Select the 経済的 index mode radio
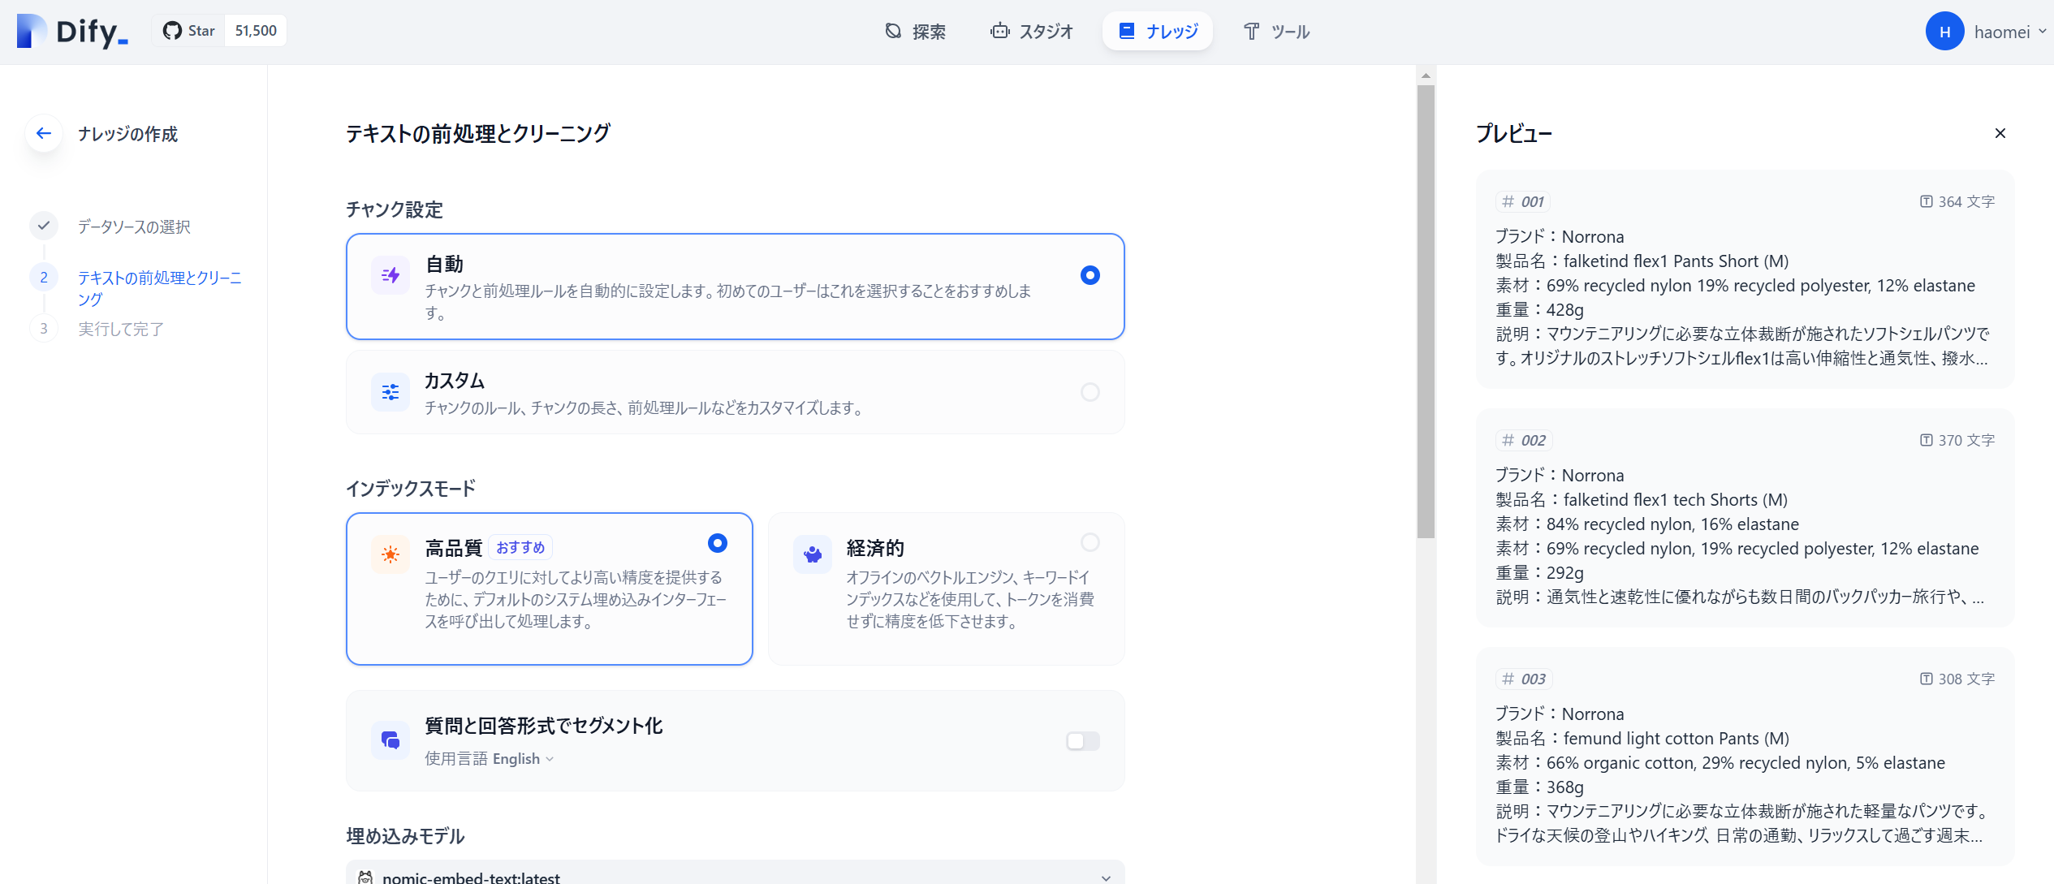 (x=1090, y=542)
